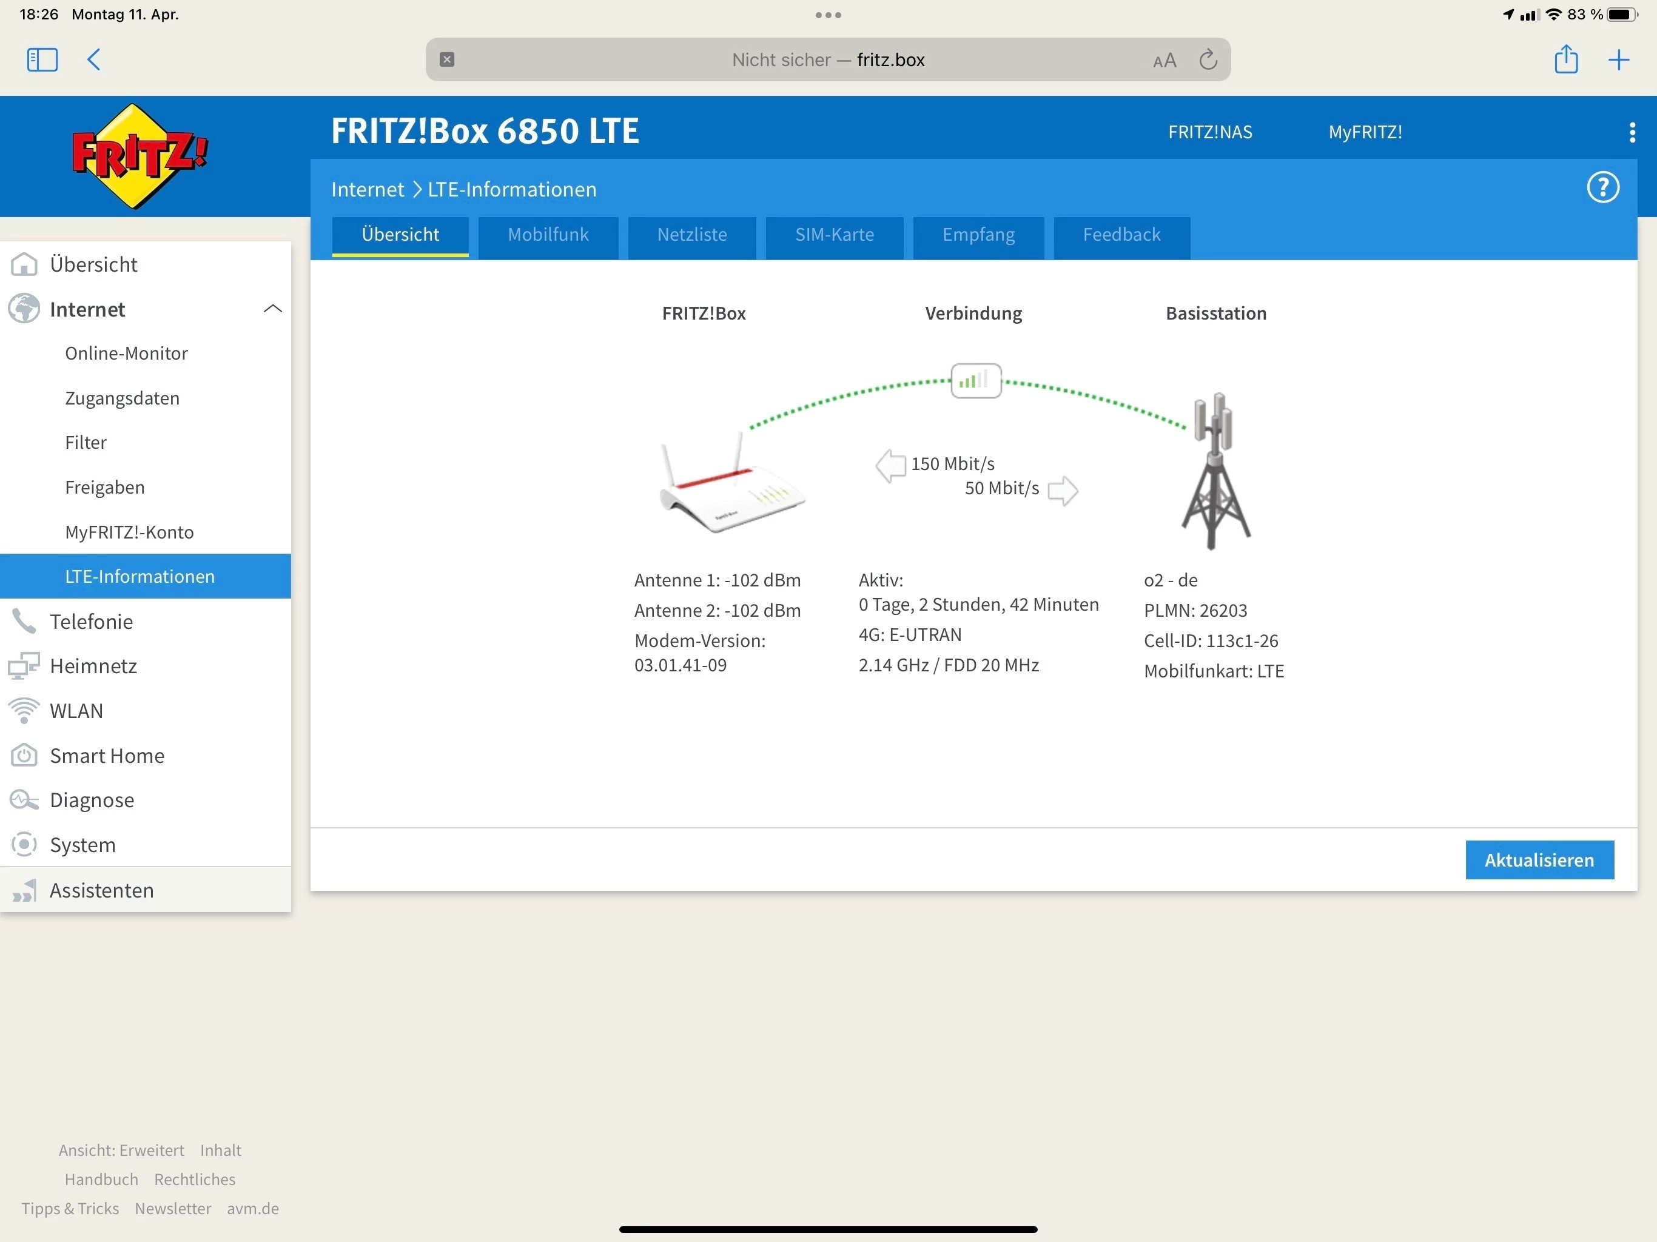Open the help question mark icon
The width and height of the screenshot is (1657, 1242).
click(1602, 187)
